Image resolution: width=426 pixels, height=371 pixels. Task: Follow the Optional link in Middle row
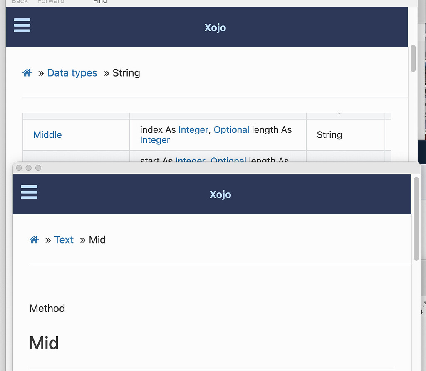pos(231,130)
